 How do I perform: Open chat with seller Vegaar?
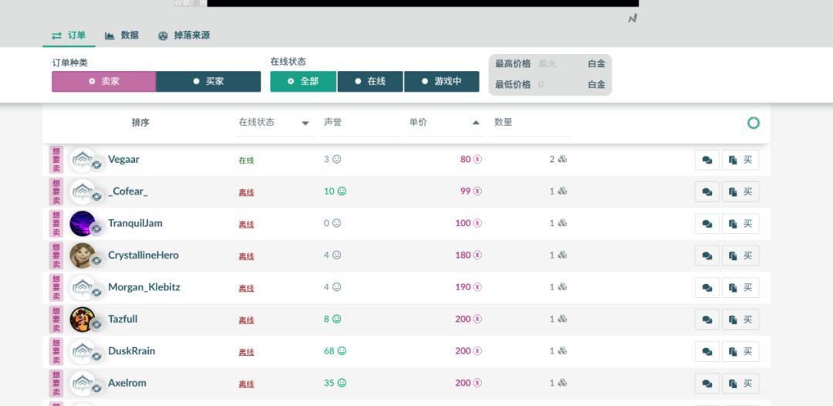(x=707, y=160)
